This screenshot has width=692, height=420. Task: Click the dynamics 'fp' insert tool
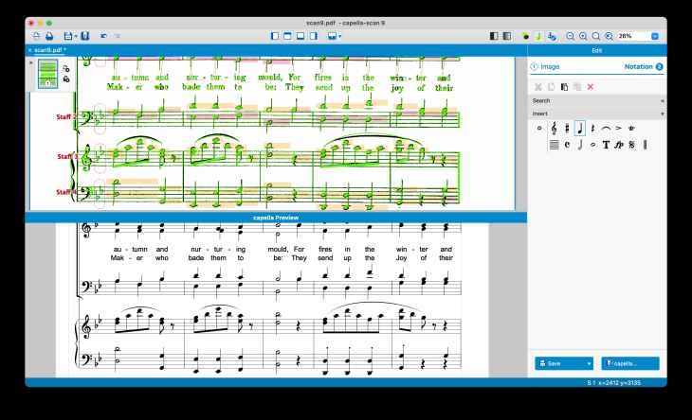coord(619,145)
